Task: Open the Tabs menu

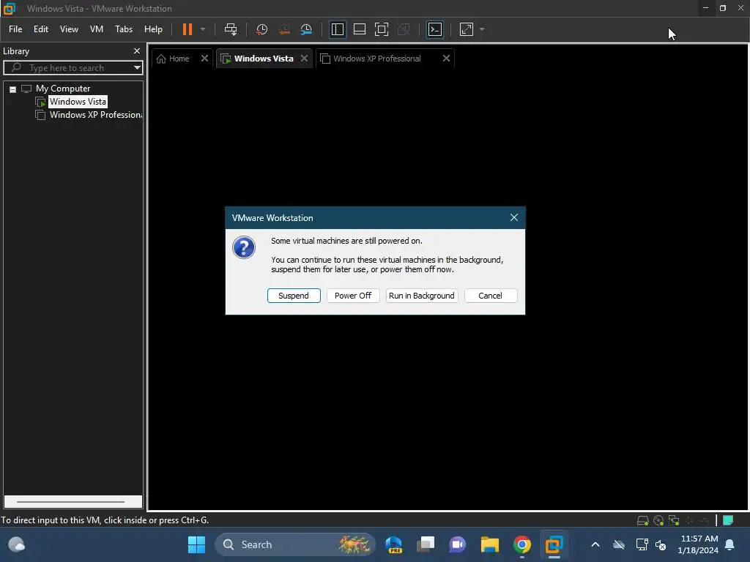Action: tap(124, 29)
